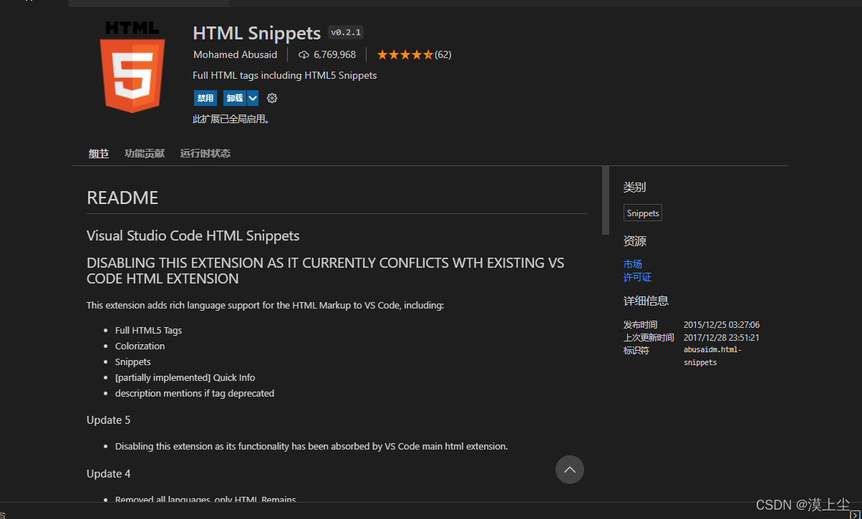Click the scroll-to-top arrow button

(570, 470)
